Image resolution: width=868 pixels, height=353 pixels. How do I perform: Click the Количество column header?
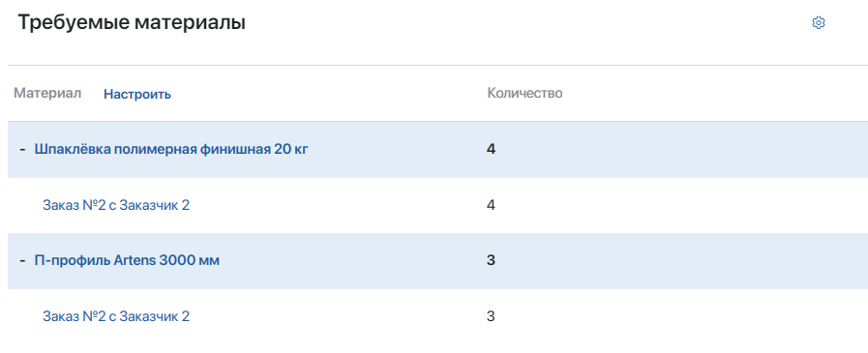524,93
